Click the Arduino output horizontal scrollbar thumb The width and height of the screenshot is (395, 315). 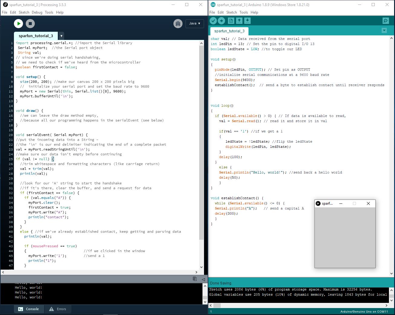click(217, 306)
